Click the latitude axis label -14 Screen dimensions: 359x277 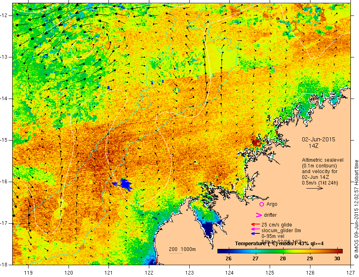[4, 99]
